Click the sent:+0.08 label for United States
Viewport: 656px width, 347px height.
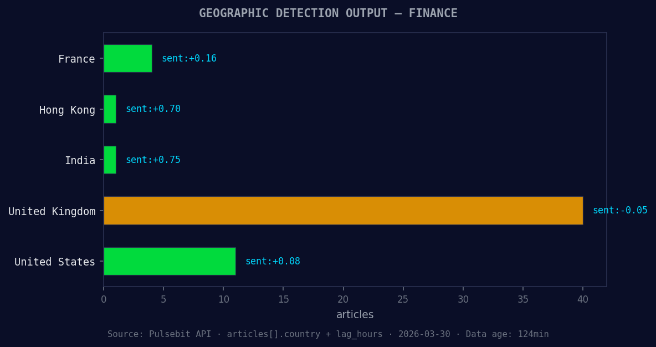(272, 261)
